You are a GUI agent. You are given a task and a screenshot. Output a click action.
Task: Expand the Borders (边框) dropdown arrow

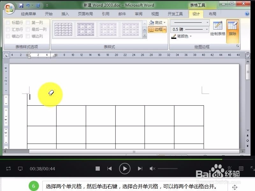[x=165, y=29]
